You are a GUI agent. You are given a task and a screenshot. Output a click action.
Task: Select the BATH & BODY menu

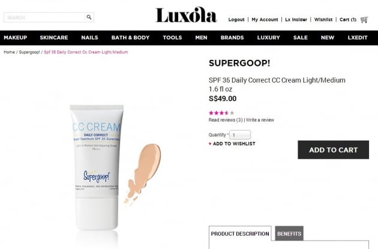[130, 38]
